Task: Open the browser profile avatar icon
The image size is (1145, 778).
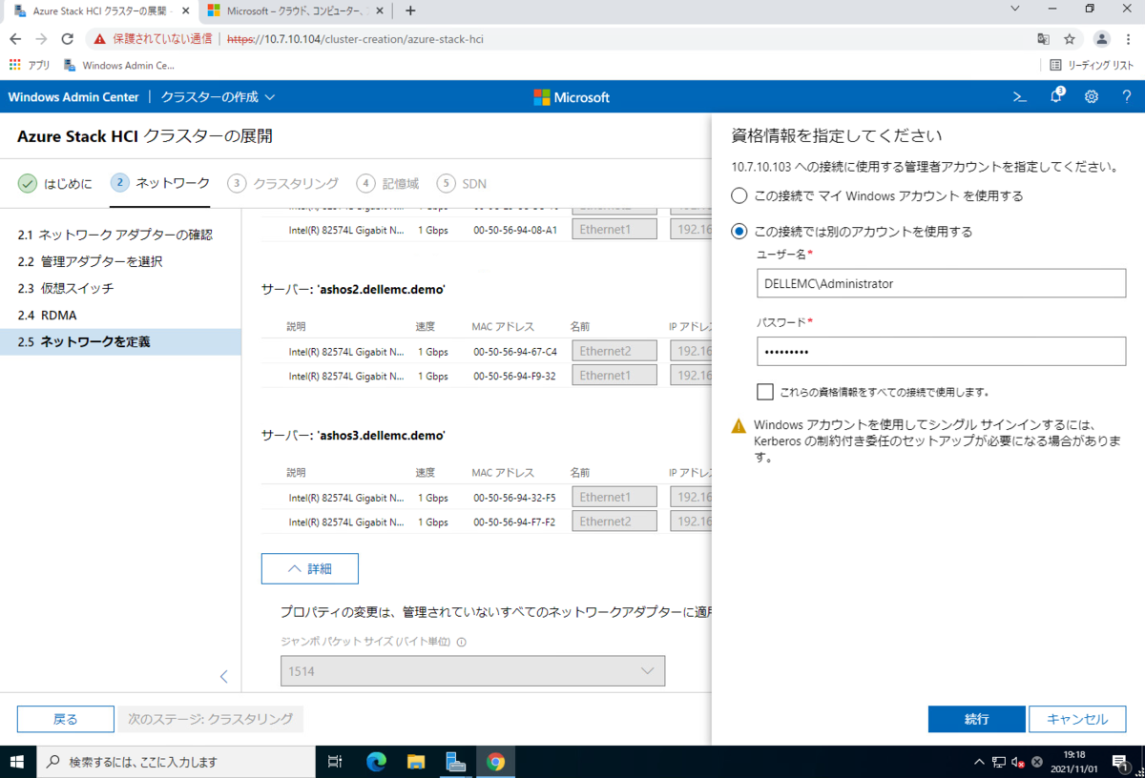Action: coord(1102,39)
